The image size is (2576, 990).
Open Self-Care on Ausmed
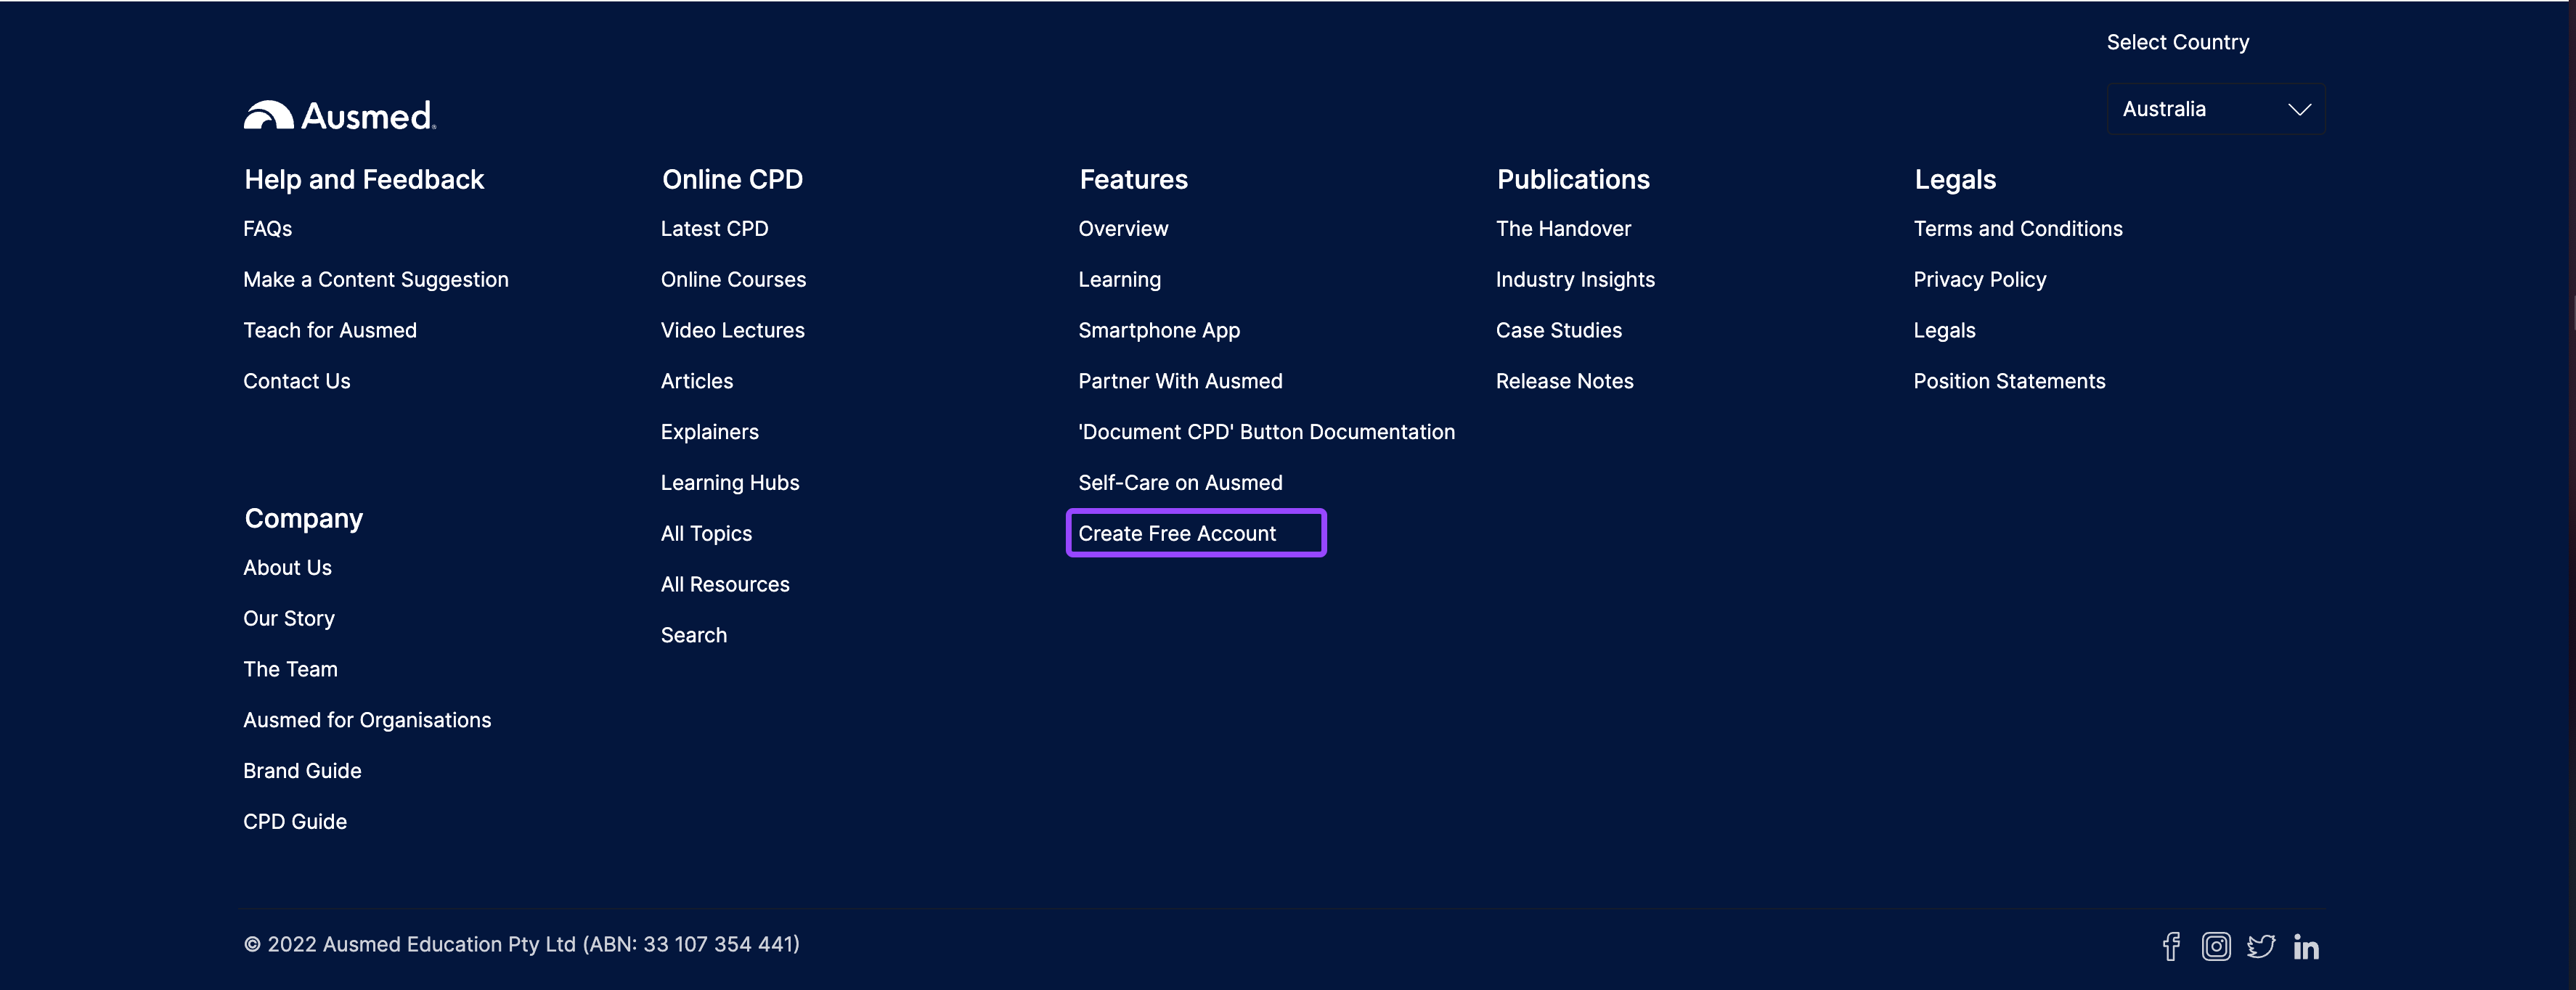(x=1181, y=483)
